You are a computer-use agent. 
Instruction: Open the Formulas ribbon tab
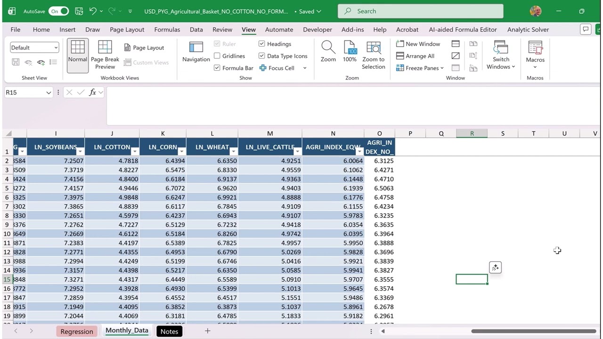tap(167, 29)
